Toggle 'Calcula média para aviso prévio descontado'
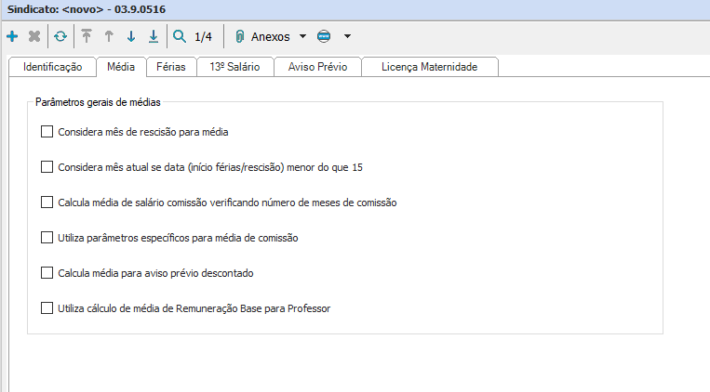Image resolution: width=710 pixels, height=392 pixels. (x=47, y=273)
